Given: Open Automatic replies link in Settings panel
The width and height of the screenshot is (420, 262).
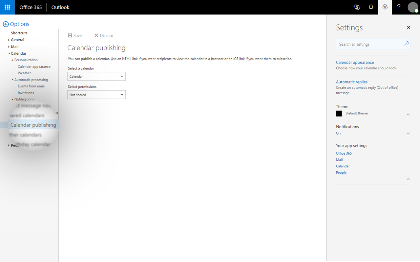Looking at the screenshot, I should tap(352, 82).
